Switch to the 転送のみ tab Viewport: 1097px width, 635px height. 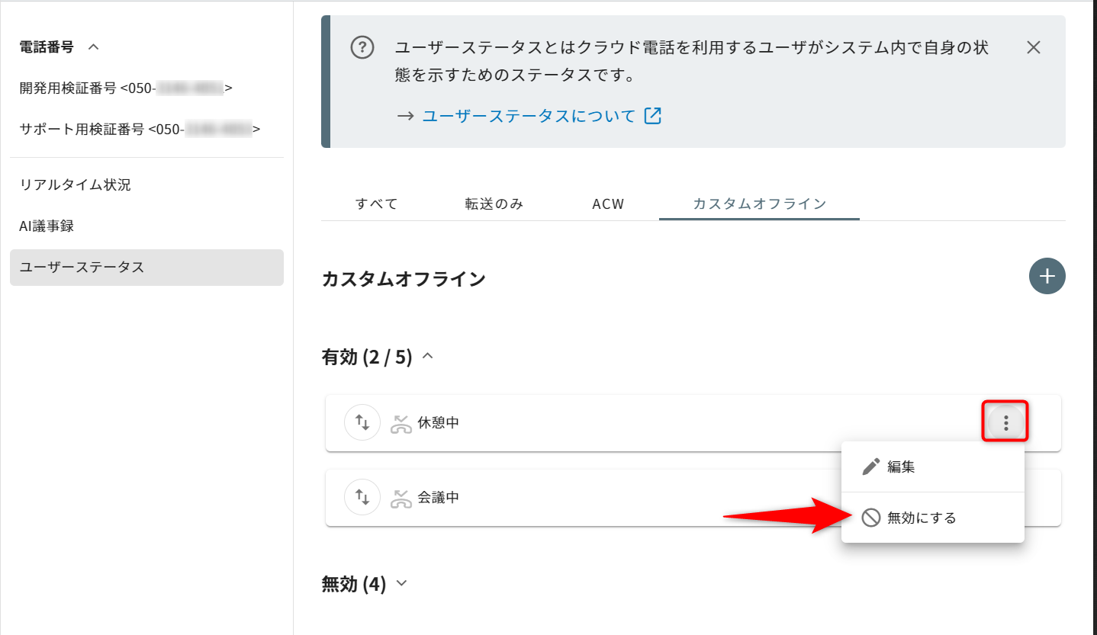click(x=494, y=204)
